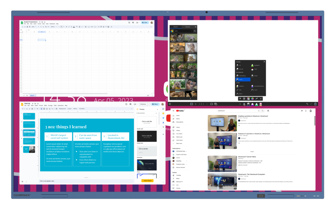The width and height of the screenshot is (335, 212).
Task: Toggle bold in Sheets toolbar
Action: (x=66, y=27)
